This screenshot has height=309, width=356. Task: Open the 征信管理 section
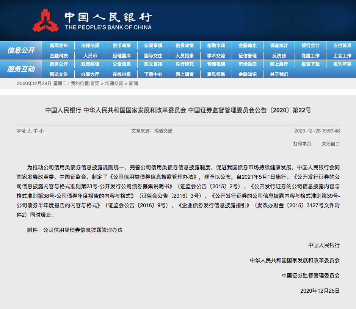(x=247, y=56)
